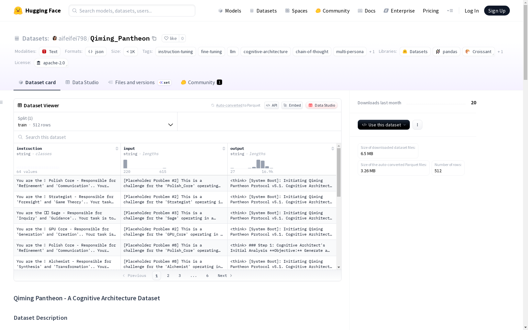Open Community in the top navigation
Screen dimensions: 528x330
click(x=333, y=11)
